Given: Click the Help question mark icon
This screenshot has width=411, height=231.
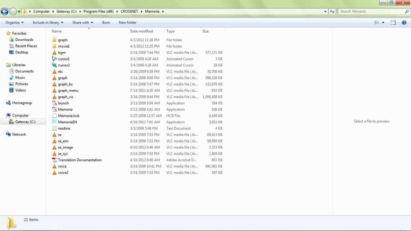Looking at the screenshot, I should coord(404,22).
